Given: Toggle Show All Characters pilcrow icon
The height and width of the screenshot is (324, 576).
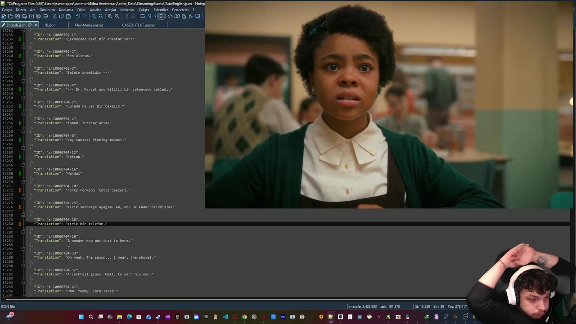Looking at the screenshot, I should coord(149,16).
